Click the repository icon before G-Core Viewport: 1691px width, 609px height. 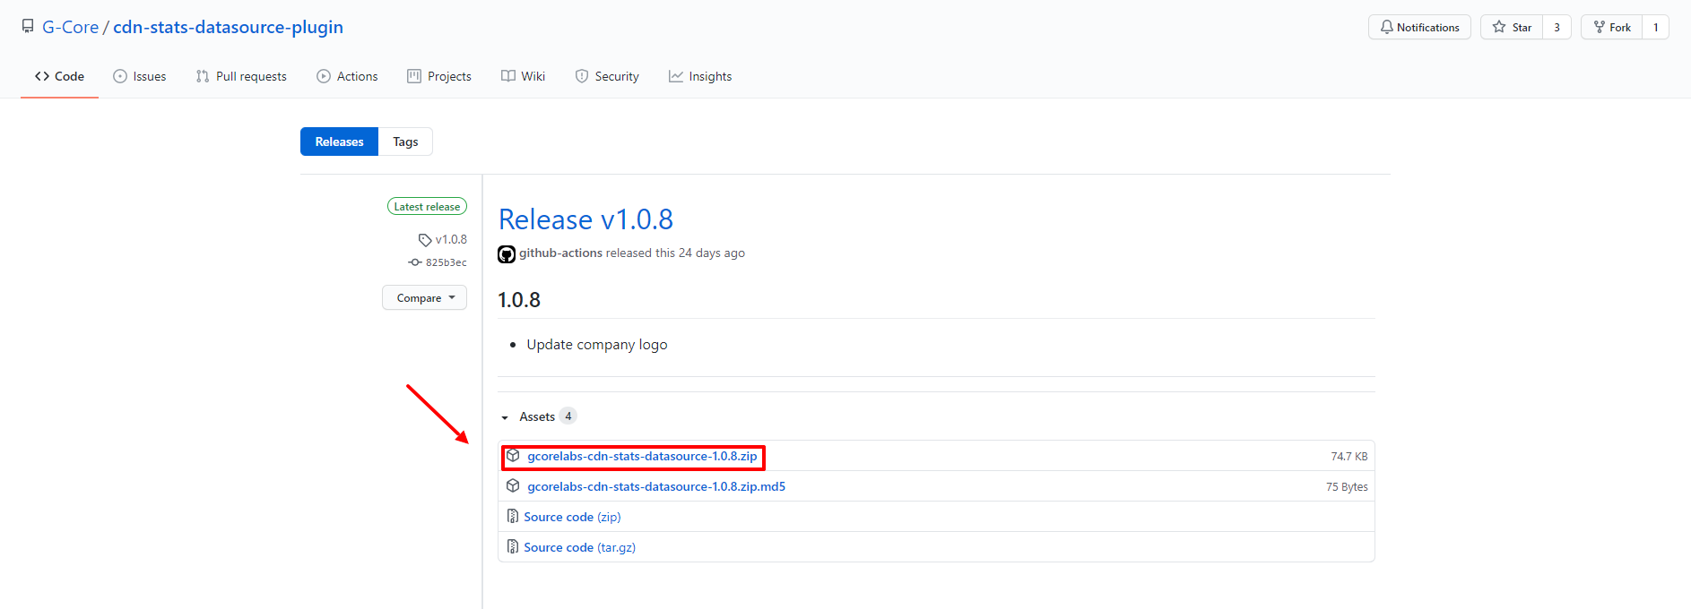click(x=28, y=27)
